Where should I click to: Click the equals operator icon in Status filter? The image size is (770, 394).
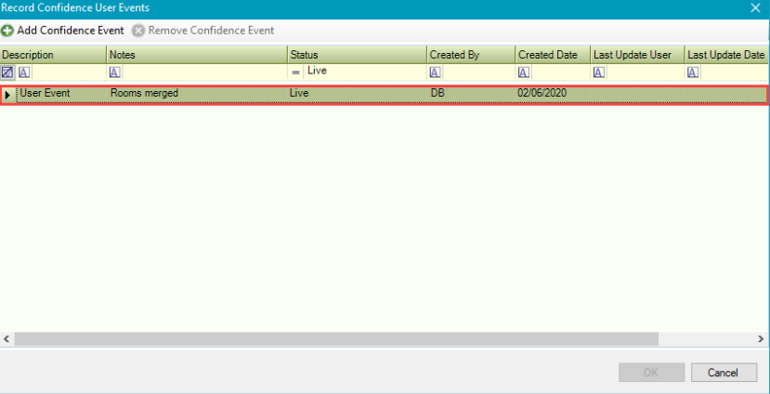coord(295,72)
